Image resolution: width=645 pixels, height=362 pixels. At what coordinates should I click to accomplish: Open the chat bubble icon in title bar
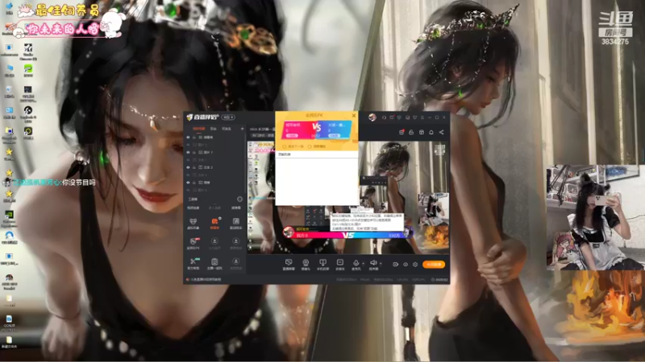399,117
